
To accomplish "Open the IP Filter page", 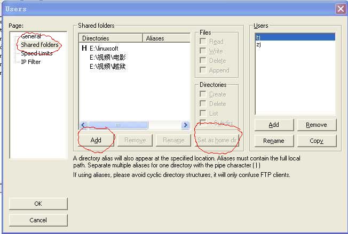I will pyautogui.click(x=30, y=62).
